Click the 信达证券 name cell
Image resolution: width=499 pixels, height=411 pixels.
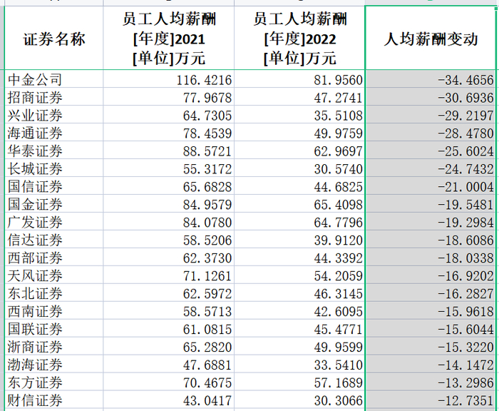(53, 239)
